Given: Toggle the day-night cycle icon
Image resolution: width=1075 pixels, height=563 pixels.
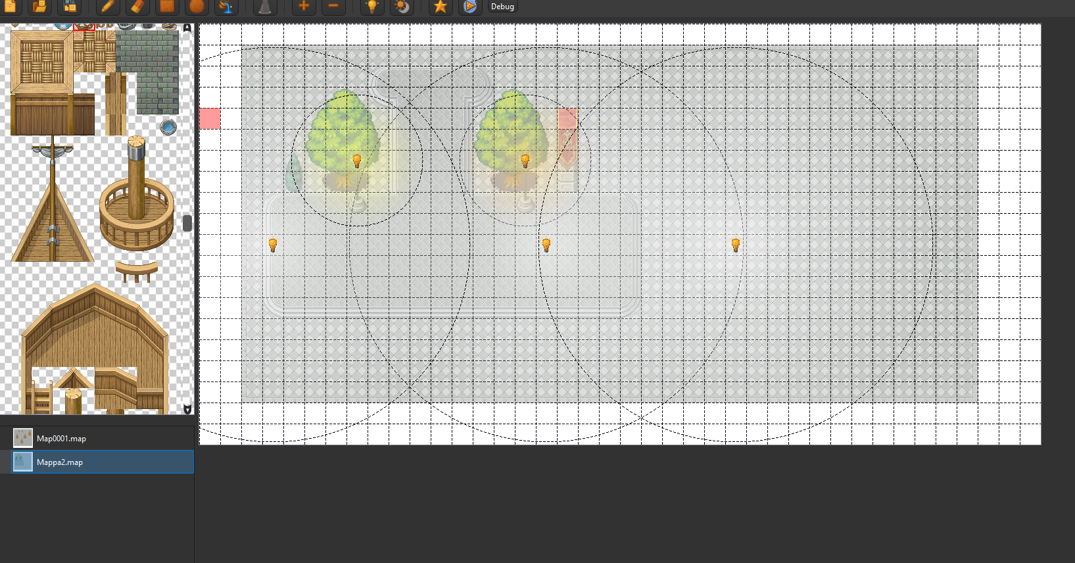Looking at the screenshot, I should point(402,7).
